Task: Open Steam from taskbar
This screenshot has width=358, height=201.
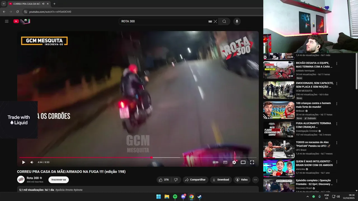Action: click(x=199, y=197)
